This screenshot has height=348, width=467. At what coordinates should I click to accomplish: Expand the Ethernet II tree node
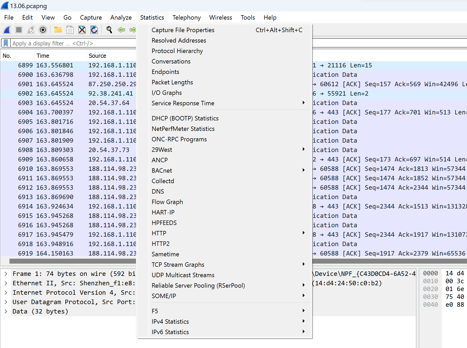pos(6,283)
